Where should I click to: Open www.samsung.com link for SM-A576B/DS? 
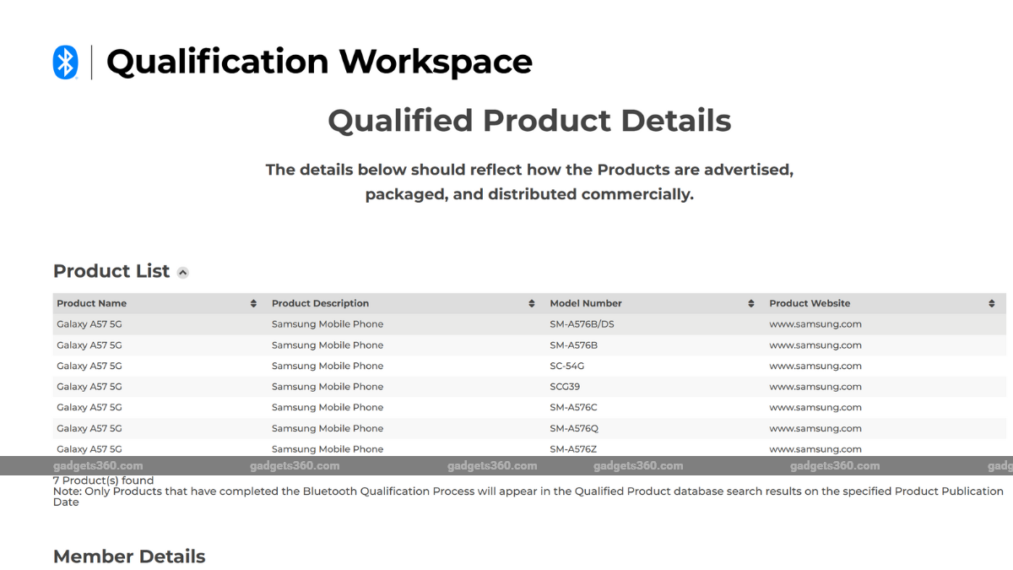click(x=815, y=324)
